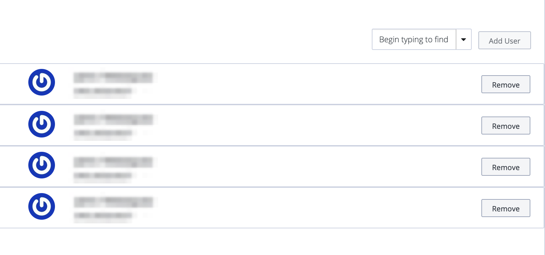Remove the third user in the list
Image resolution: width=545 pixels, height=255 pixels.
[x=506, y=167]
